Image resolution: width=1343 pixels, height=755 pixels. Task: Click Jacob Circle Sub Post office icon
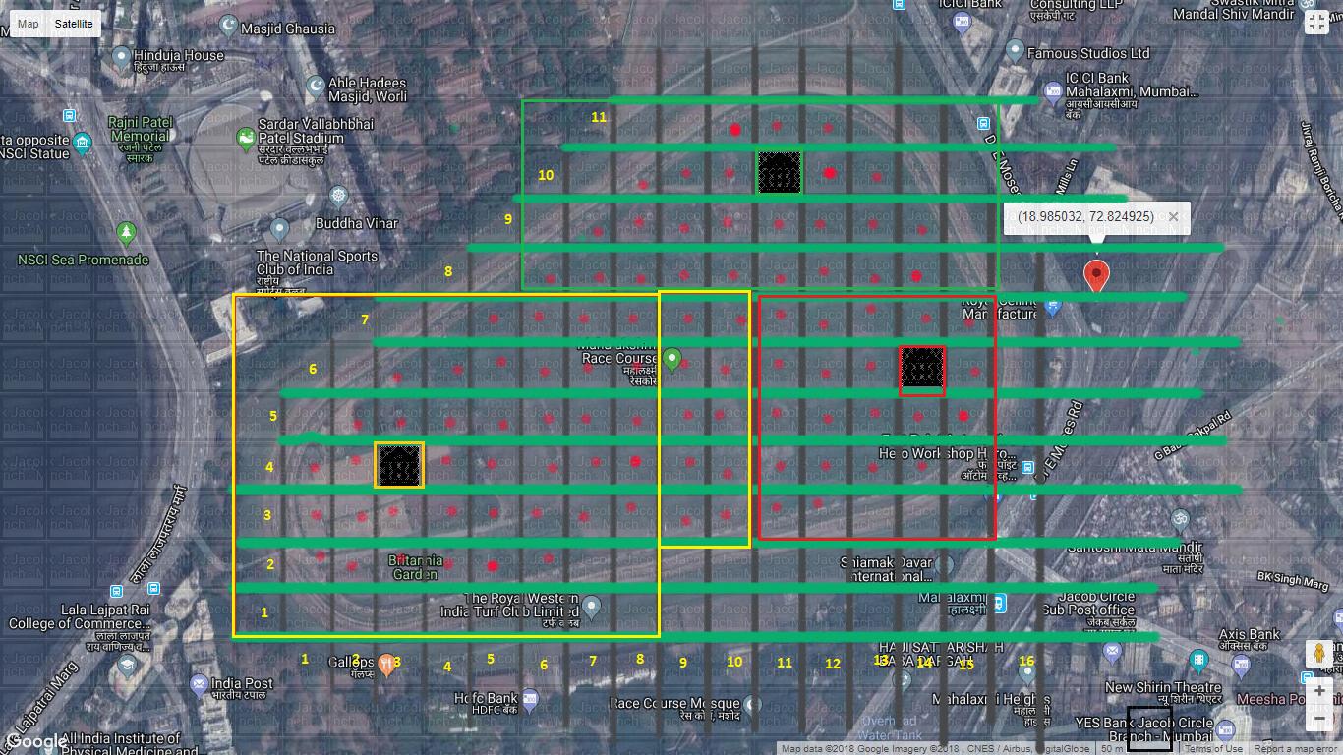click(1112, 650)
